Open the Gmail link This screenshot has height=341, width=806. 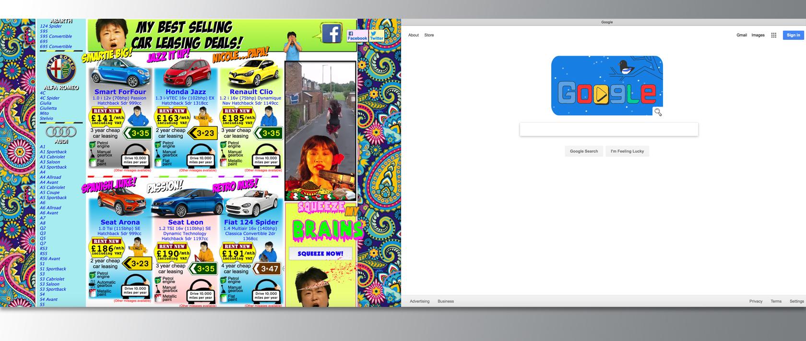(742, 35)
